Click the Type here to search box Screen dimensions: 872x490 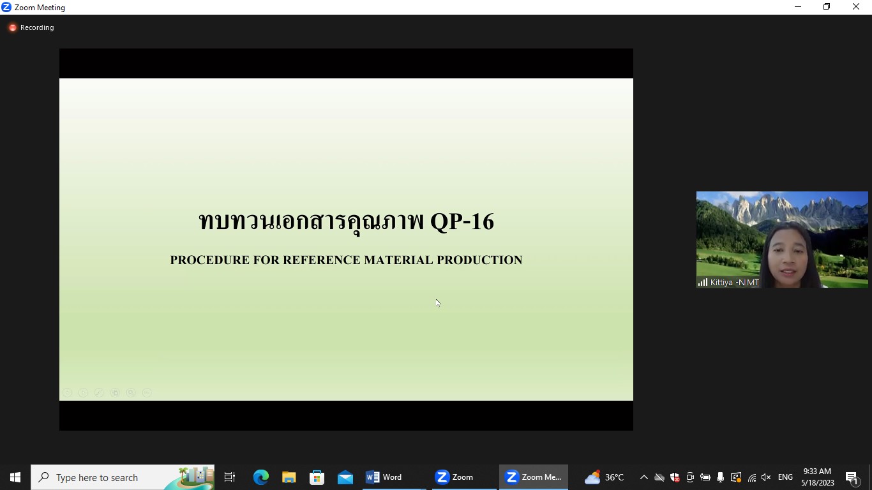[109, 477]
